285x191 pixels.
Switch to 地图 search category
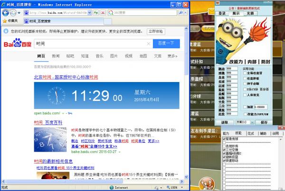click(x=143, y=56)
